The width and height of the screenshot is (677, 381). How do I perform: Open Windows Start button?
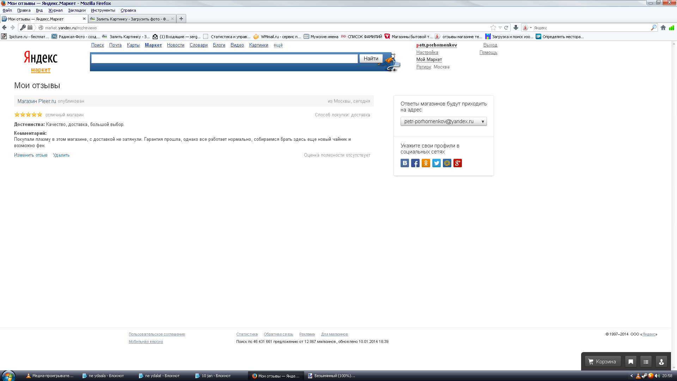[x=8, y=376]
